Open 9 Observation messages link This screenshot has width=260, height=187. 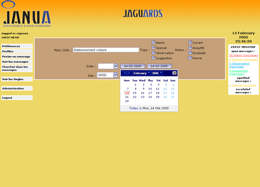[x=239, y=65]
